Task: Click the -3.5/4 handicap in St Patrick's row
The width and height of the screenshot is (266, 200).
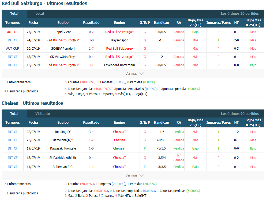Action: 161,158
